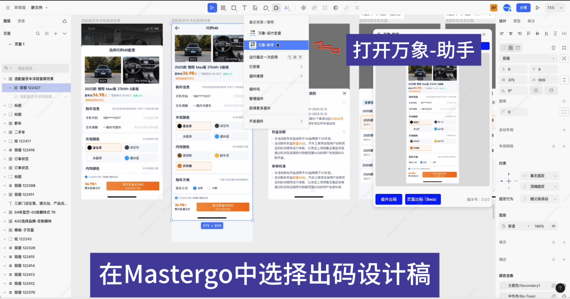Image resolution: width=570 pixels, height=299 pixels.
Task: Start prototype preview with the Play icon
Action: (x=537, y=8)
